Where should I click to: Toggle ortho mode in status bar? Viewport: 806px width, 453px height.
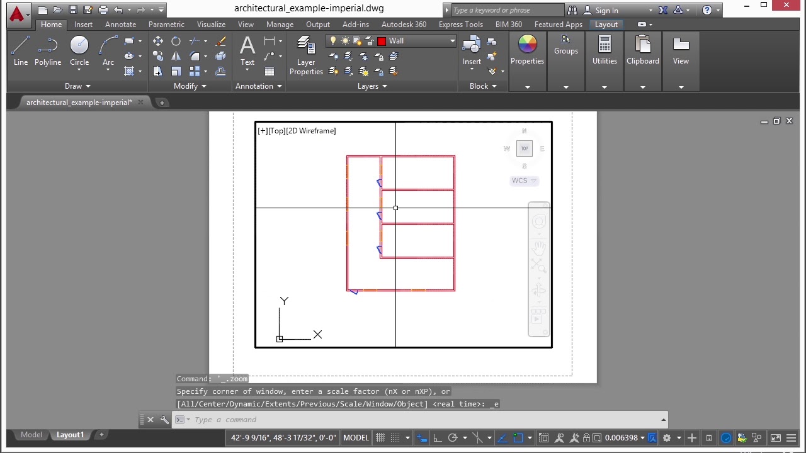tap(438, 438)
